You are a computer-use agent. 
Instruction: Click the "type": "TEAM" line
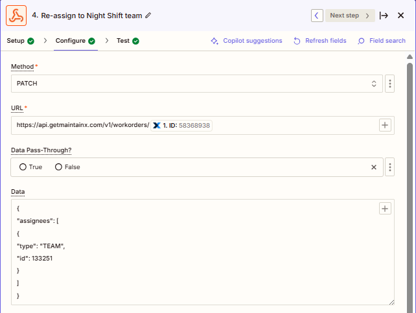(x=41, y=246)
